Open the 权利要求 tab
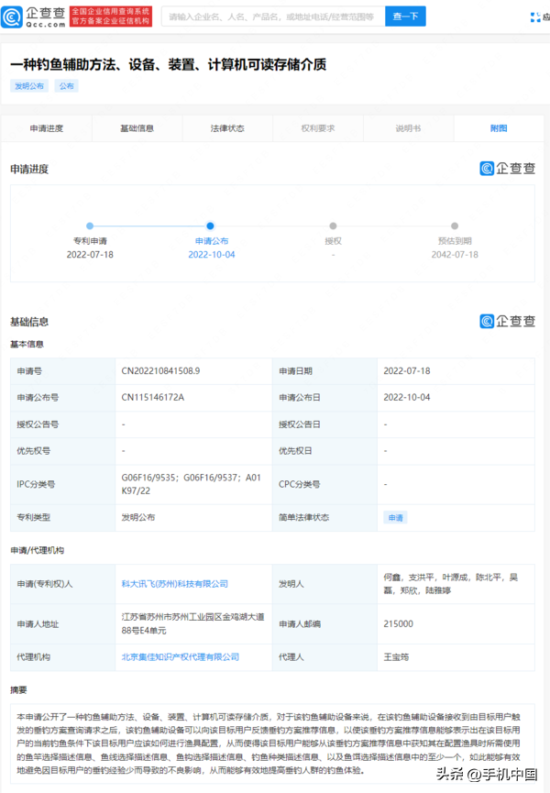This screenshot has width=550, height=793. click(318, 128)
